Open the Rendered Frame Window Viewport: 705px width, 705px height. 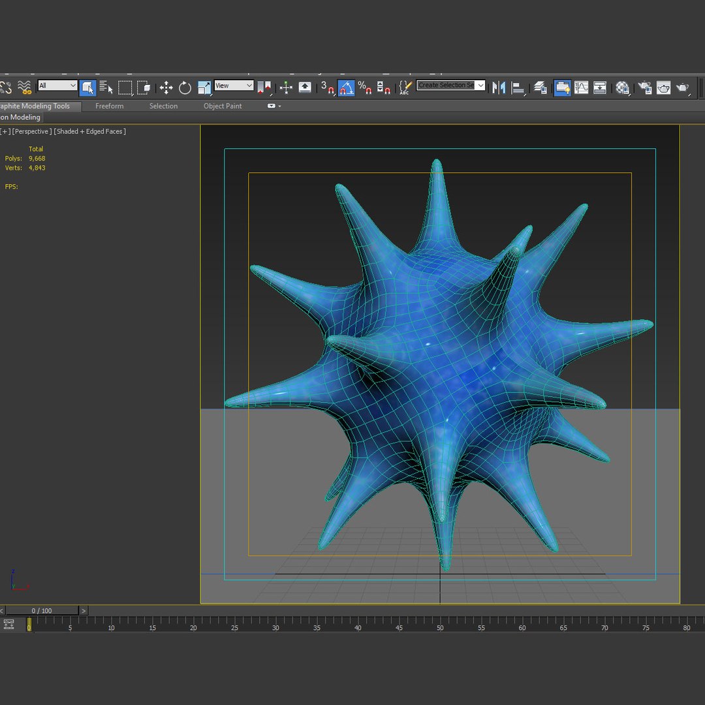pos(664,87)
